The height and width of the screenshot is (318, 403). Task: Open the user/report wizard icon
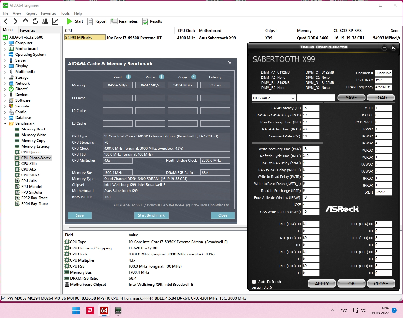pos(45,21)
